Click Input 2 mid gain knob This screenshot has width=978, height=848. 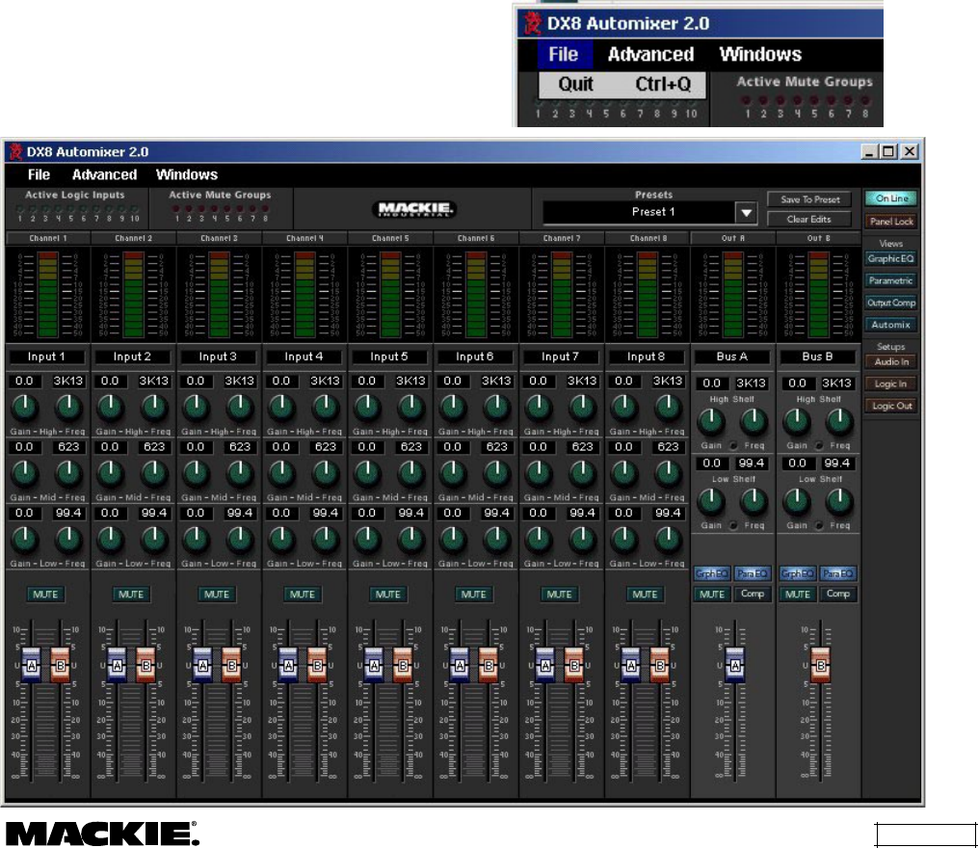pos(110,473)
